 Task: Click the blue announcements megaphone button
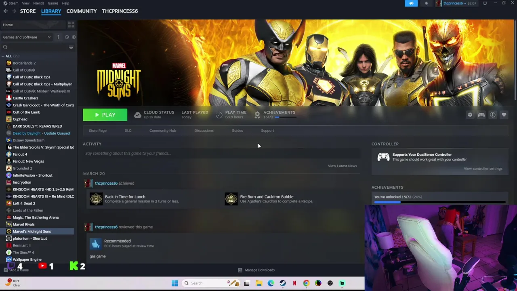[411, 3]
